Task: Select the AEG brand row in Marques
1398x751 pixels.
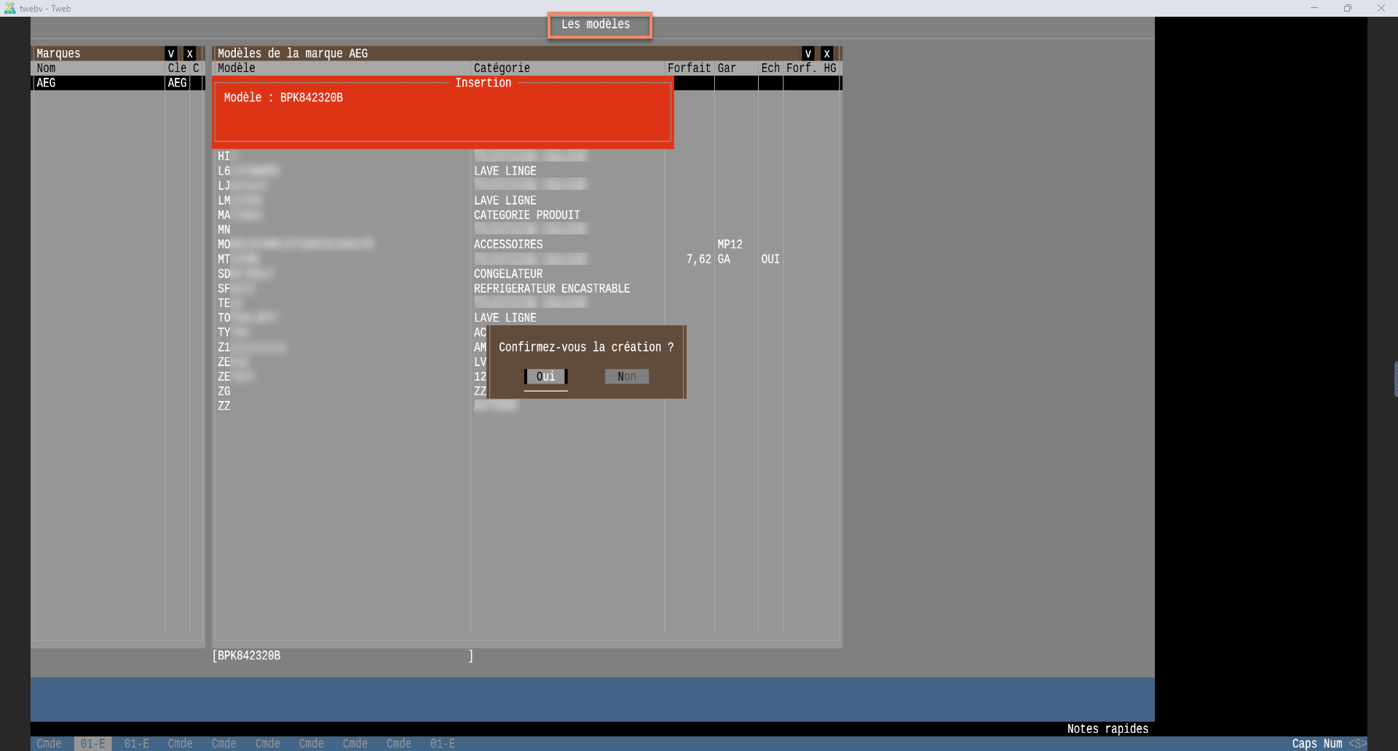Action: tap(98, 83)
